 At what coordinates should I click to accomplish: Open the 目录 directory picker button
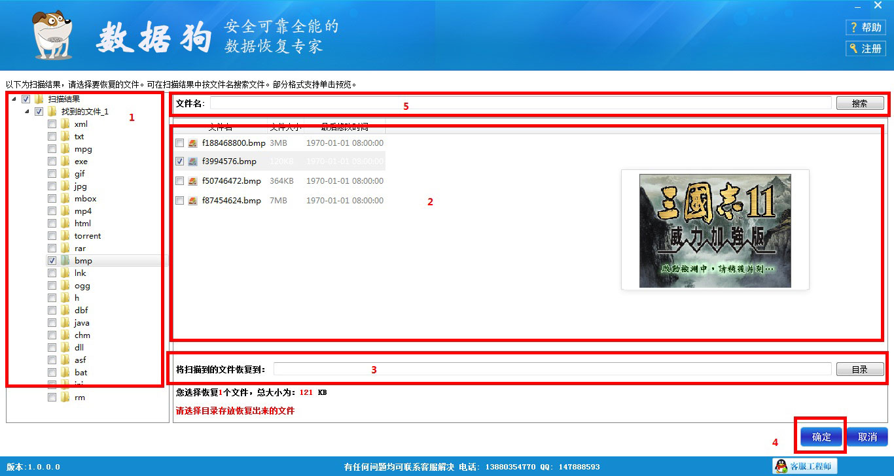coord(859,369)
